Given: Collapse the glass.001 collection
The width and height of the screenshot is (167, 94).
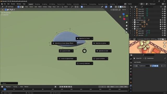Looking at the screenshot, I should tap(133, 29).
